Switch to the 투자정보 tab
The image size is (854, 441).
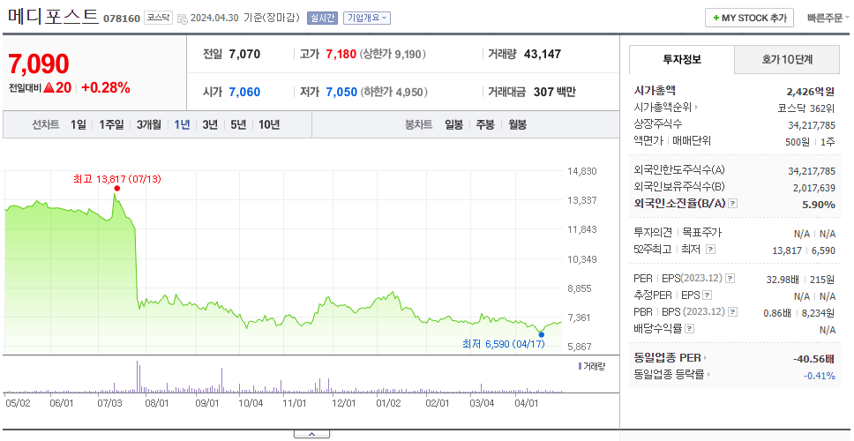[682, 59]
